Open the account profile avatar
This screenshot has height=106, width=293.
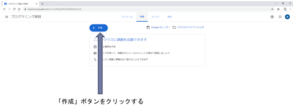coord(287,17)
